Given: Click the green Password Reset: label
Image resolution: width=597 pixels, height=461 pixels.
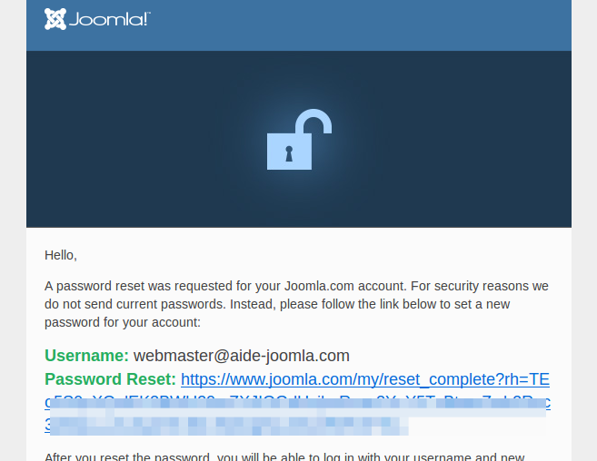Looking at the screenshot, I should 110,379.
